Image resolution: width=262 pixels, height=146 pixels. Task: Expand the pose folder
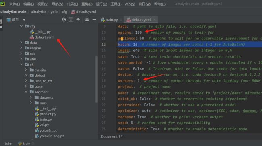(26, 86)
